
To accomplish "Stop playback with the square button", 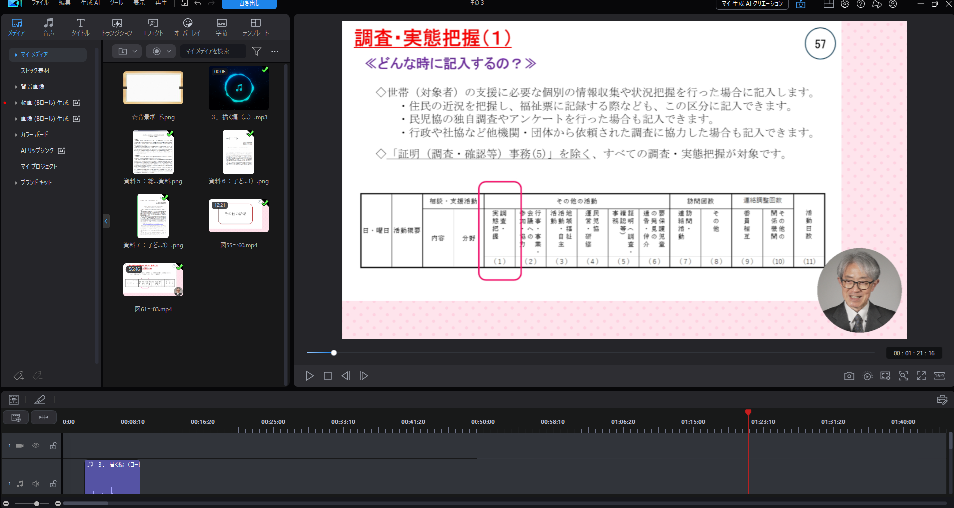I will tap(328, 376).
